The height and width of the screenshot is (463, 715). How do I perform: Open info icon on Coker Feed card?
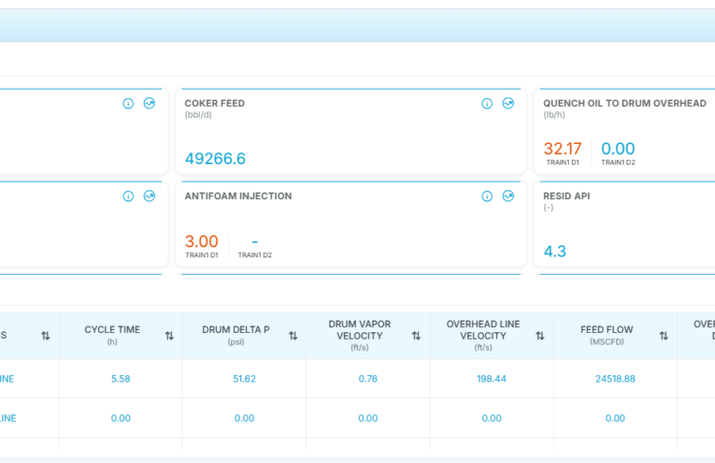coord(487,104)
